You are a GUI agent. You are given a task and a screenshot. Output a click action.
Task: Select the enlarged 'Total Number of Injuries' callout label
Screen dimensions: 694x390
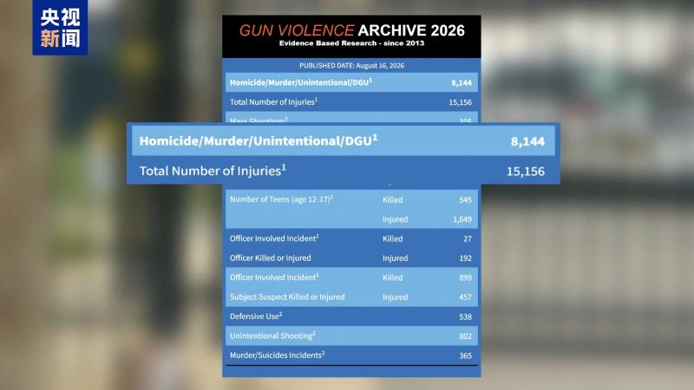pos(213,171)
